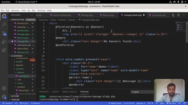Collapse the Open Editors section
Image resolution: width=188 pixels, height=105 pixels.
(22, 20)
